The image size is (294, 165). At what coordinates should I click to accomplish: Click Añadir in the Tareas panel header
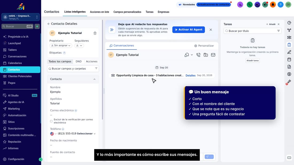pyautogui.click(x=271, y=24)
